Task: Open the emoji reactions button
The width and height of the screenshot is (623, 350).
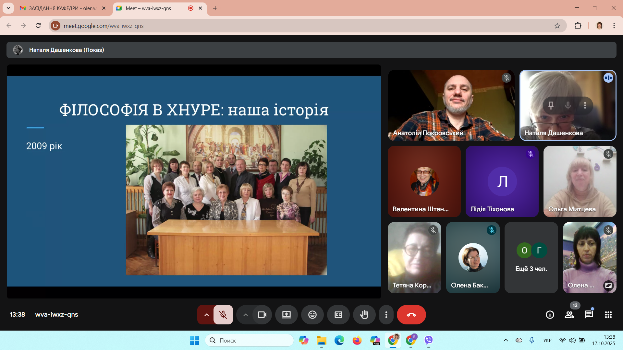Action: (x=312, y=315)
